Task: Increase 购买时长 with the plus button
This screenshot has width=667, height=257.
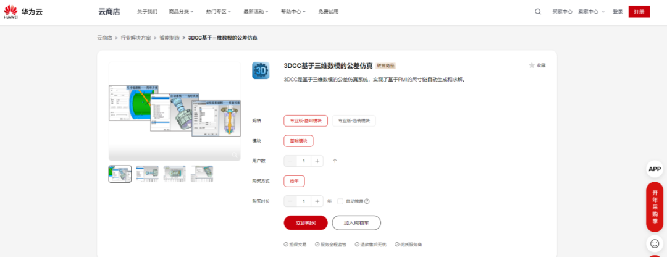Action: pos(317,201)
